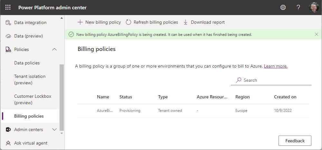
Task: Open Data policies page
Action: click(27, 63)
